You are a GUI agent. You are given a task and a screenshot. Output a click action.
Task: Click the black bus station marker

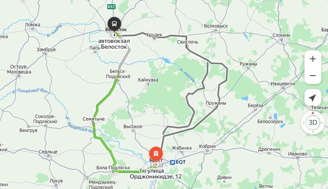click(114, 24)
